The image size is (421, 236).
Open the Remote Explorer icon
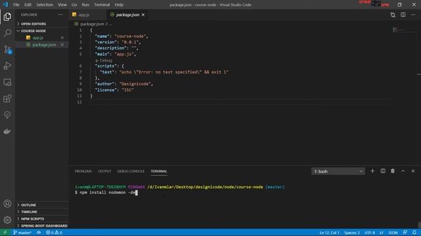point(7,82)
